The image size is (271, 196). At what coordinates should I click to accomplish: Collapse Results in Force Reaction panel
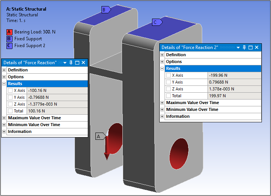(x=4, y=84)
